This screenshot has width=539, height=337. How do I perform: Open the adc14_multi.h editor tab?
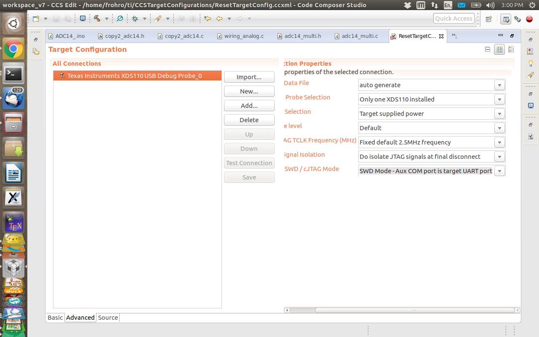point(299,36)
